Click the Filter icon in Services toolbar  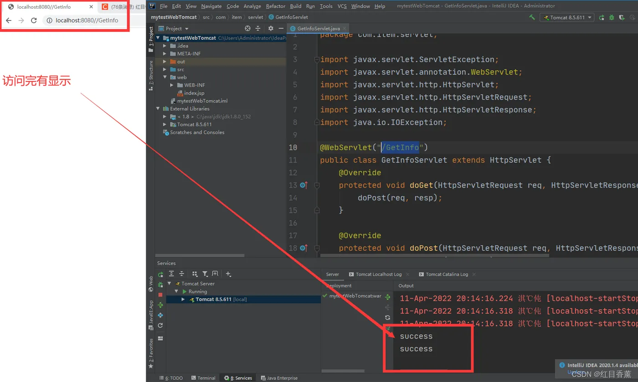tap(205, 274)
